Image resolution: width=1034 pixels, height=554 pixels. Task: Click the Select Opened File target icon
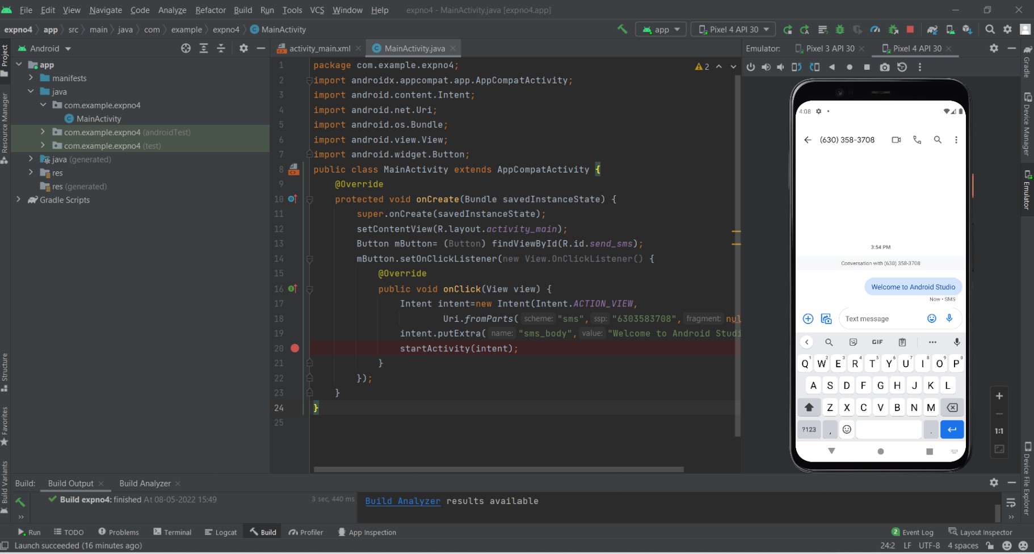pyautogui.click(x=186, y=48)
